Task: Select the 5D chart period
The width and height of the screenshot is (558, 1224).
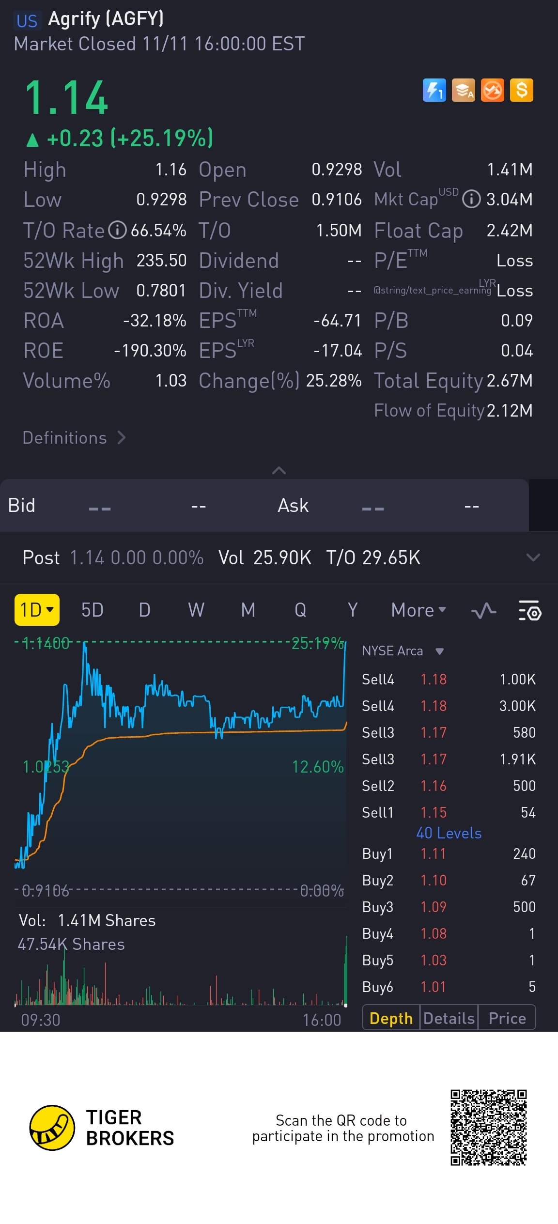Action: pos(92,610)
